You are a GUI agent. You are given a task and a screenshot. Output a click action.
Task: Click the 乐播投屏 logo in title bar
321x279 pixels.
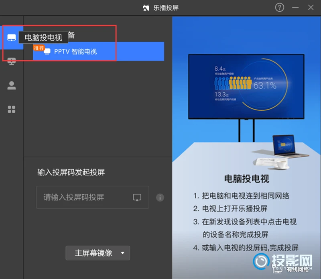tap(146, 7)
